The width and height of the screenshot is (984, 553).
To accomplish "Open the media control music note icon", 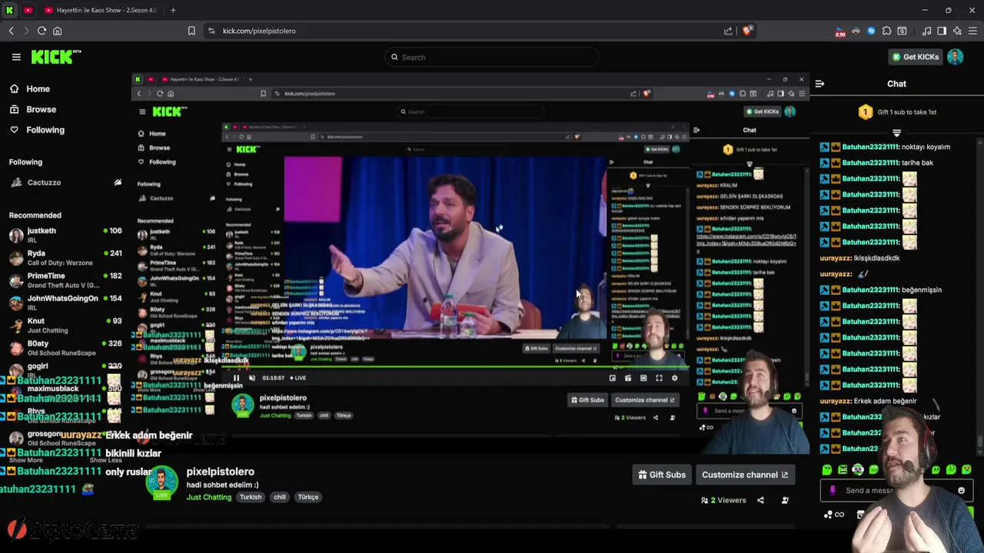I will coord(926,31).
